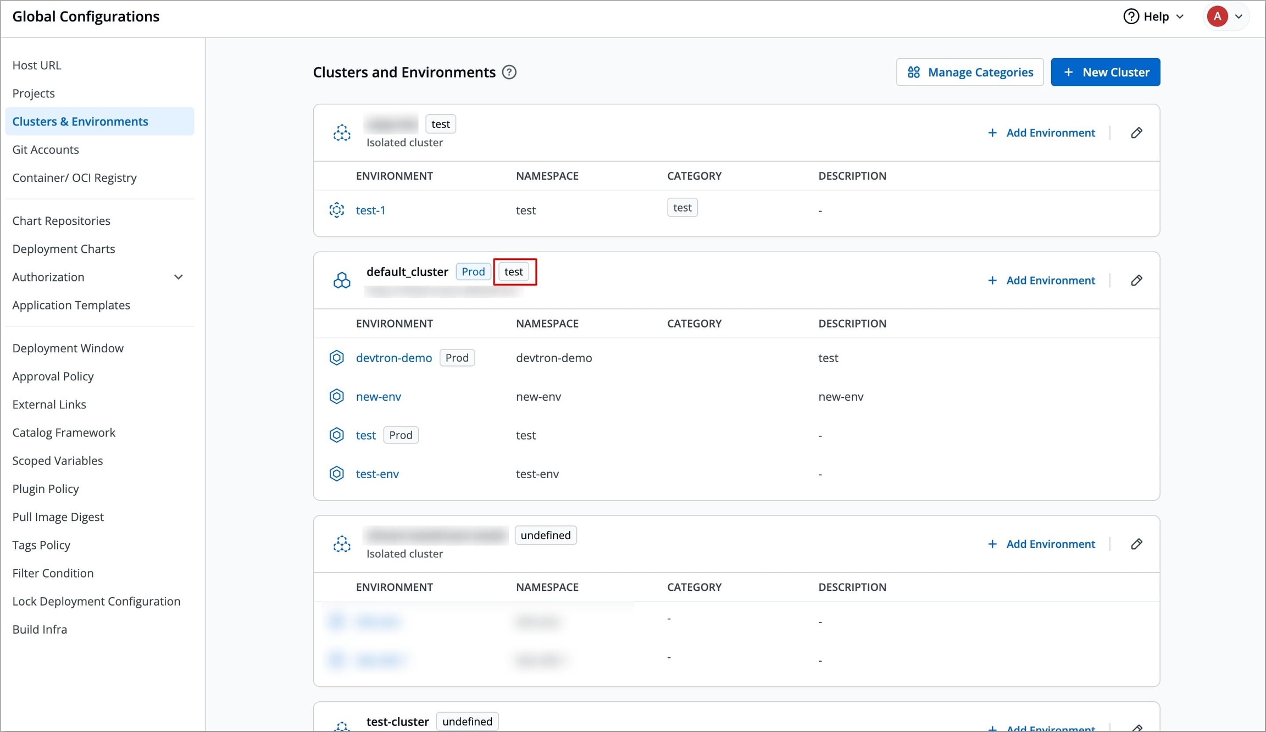Click new-env environment hexagon icon
Viewport: 1266px width, 732px height.
tap(336, 396)
